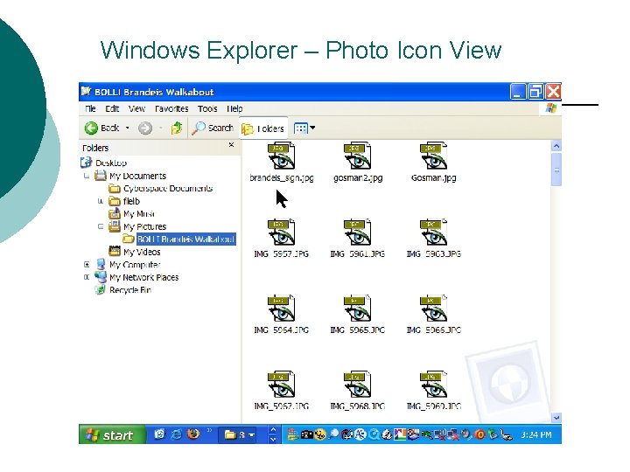Click the vertical scrollbar thumb
Viewport: 630px width, 472px height.
coord(556,170)
